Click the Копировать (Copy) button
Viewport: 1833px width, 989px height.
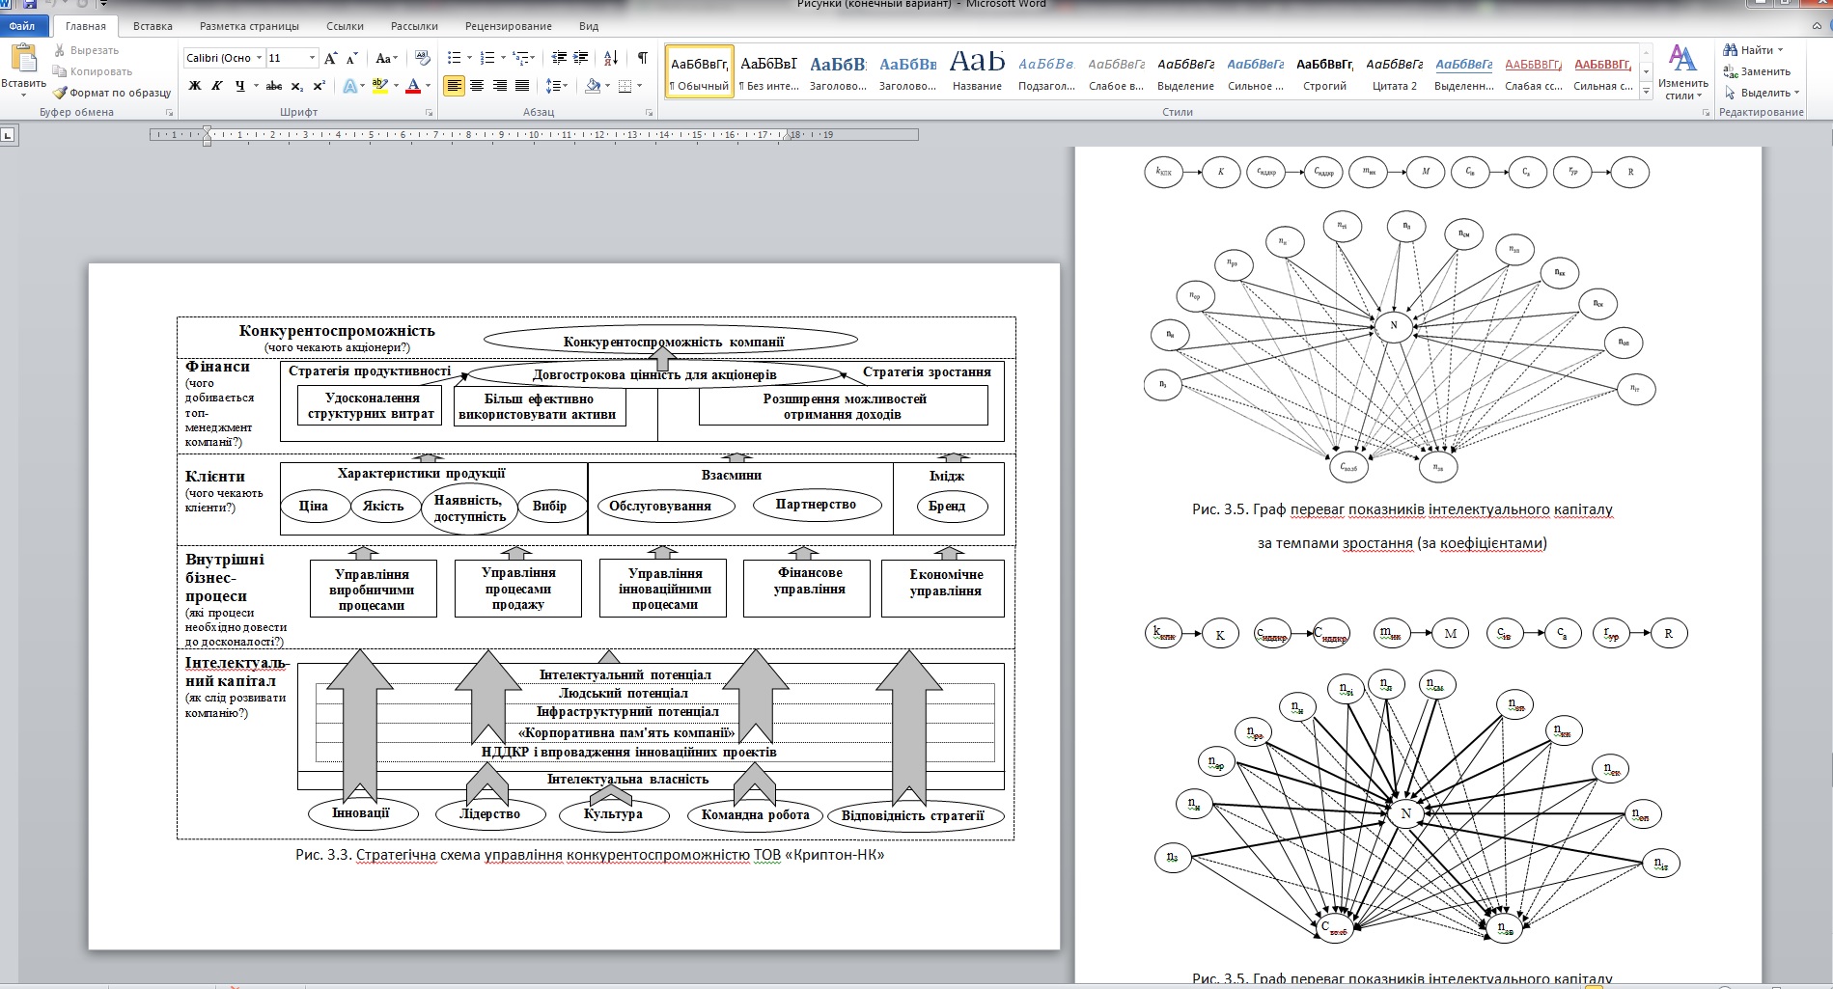(x=92, y=71)
